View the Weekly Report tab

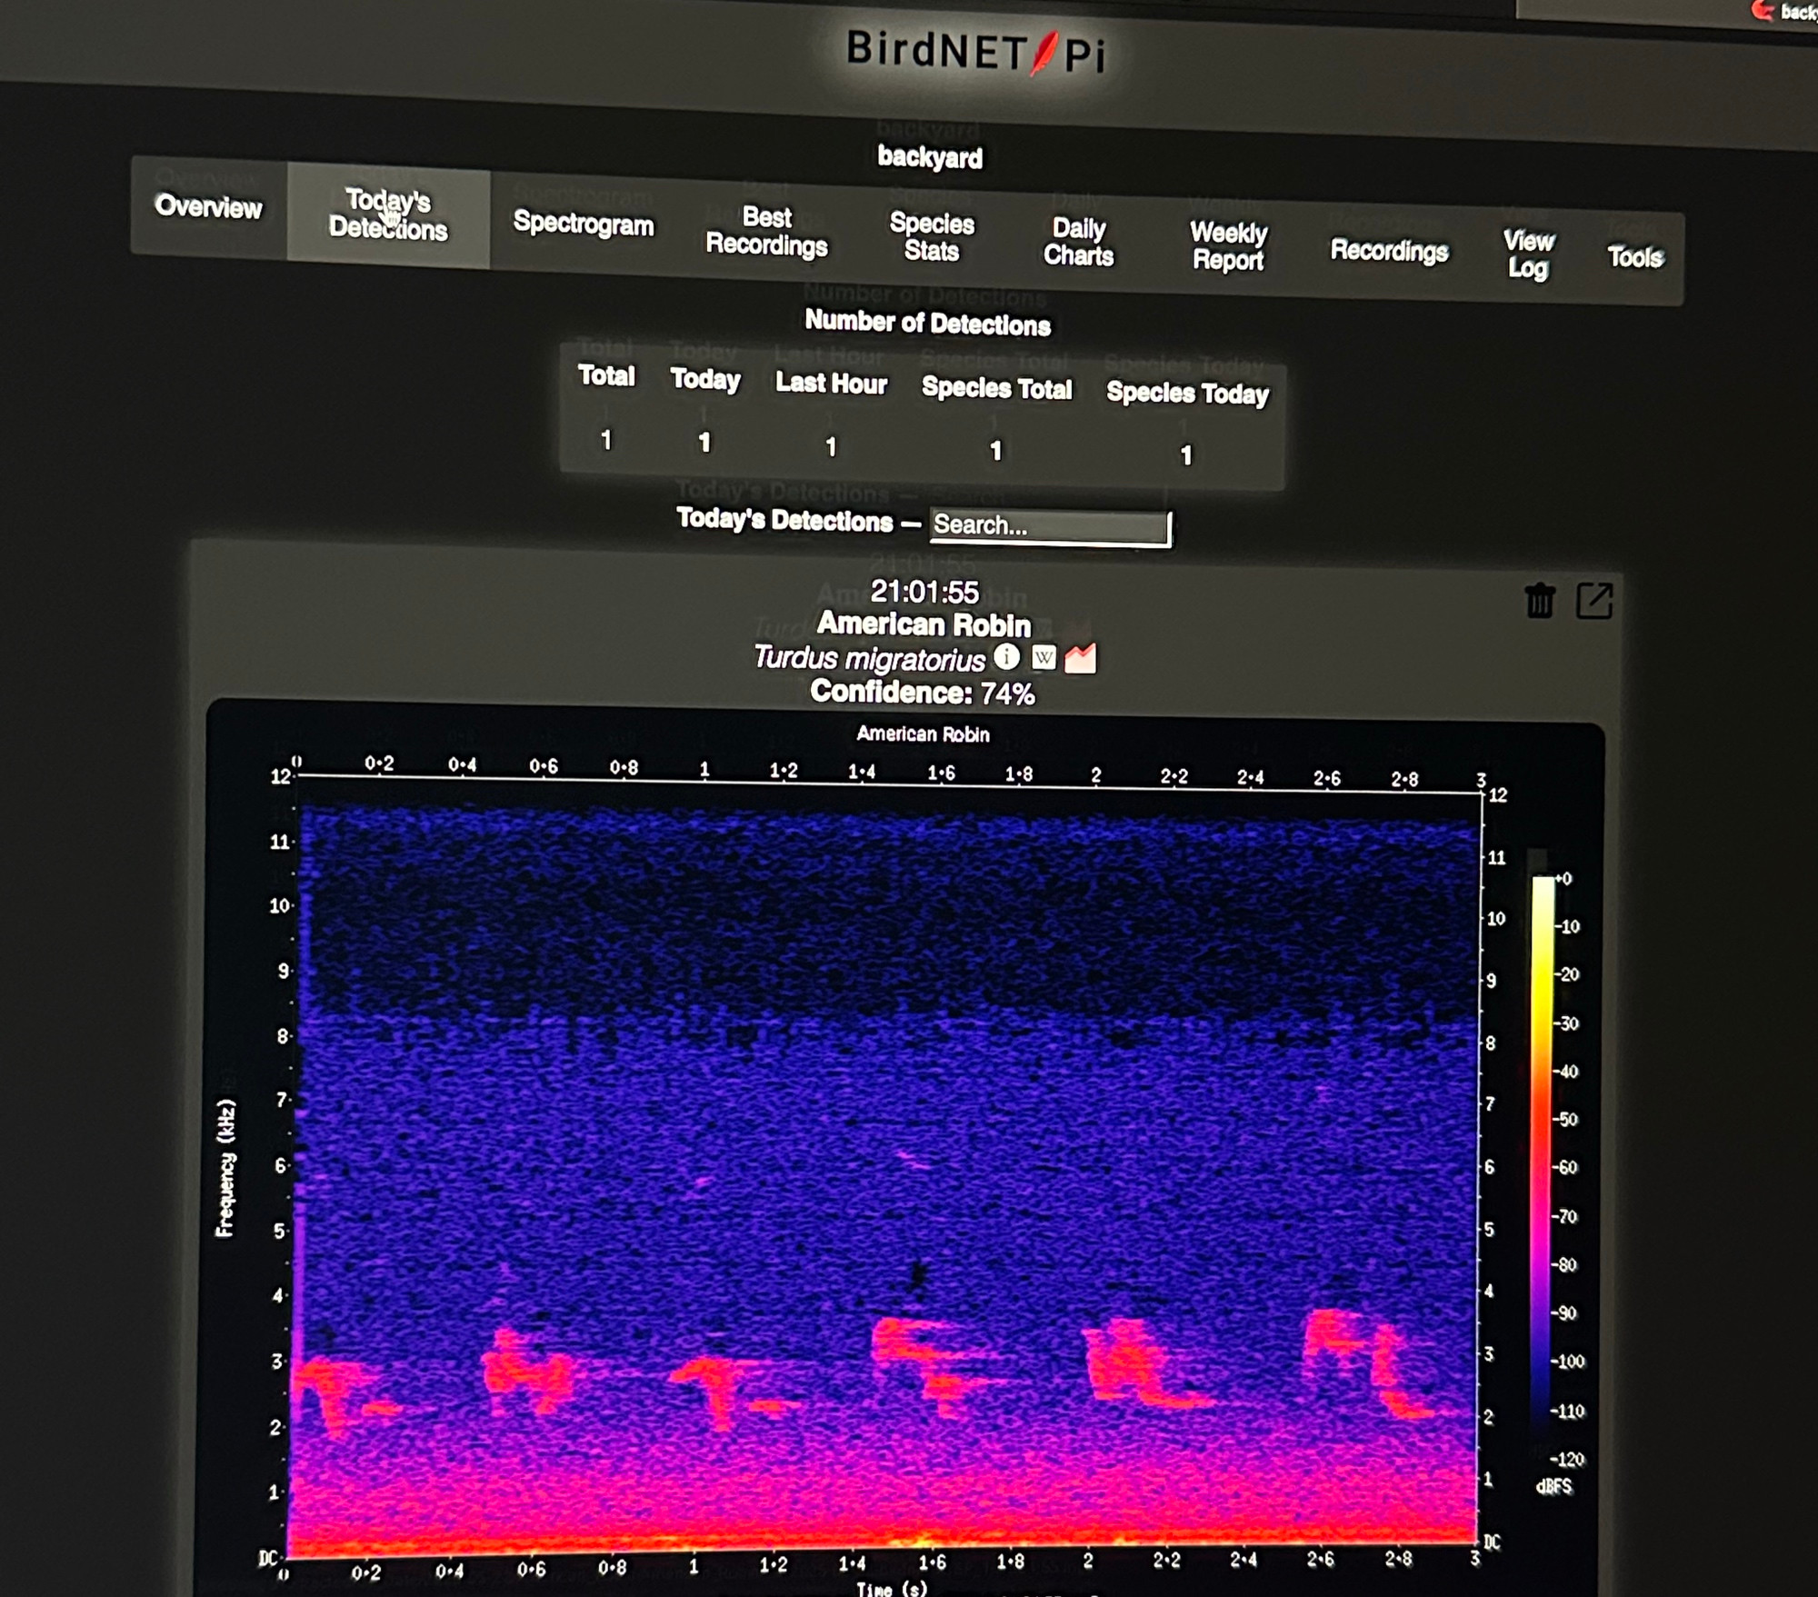point(1228,246)
